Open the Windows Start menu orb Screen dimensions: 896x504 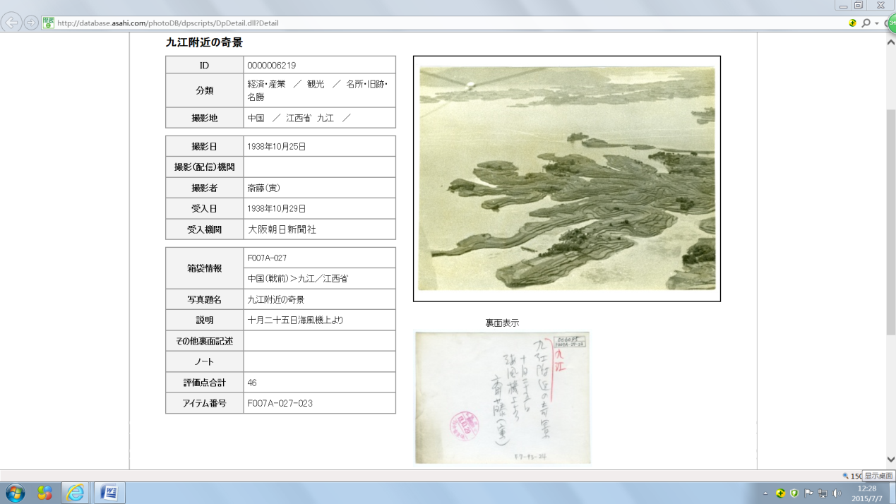pos(14,493)
